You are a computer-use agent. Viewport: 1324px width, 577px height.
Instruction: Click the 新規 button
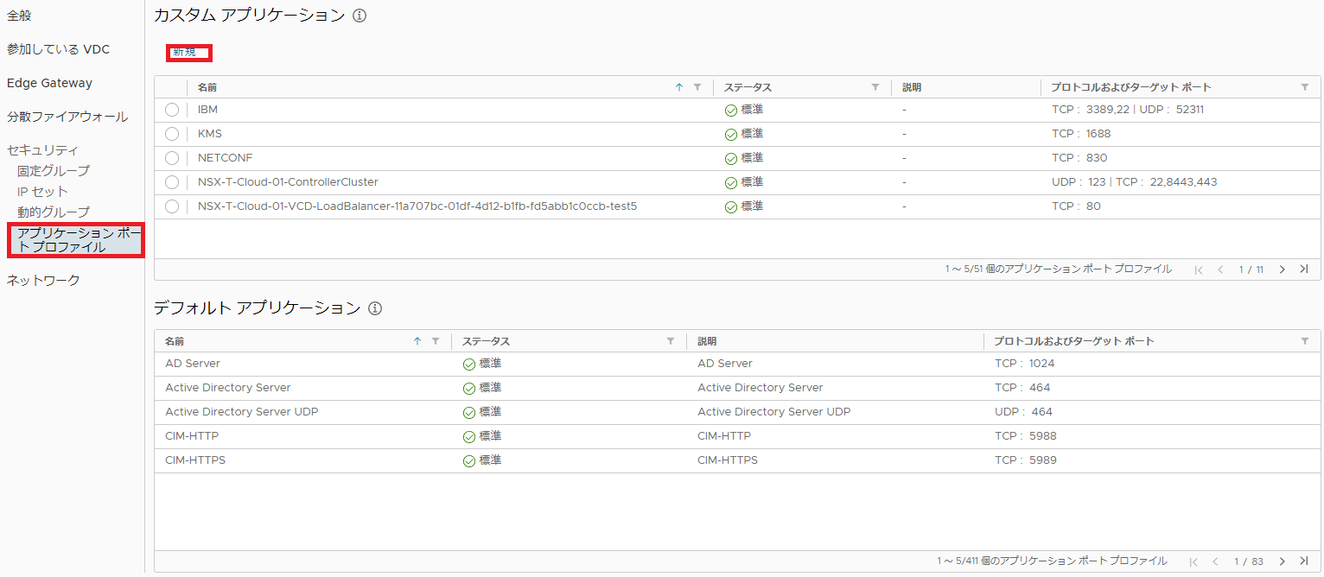point(188,53)
